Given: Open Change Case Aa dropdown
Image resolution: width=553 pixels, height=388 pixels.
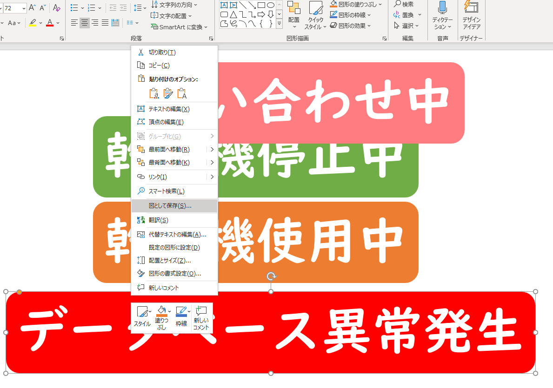Looking at the screenshot, I should coord(14,23).
